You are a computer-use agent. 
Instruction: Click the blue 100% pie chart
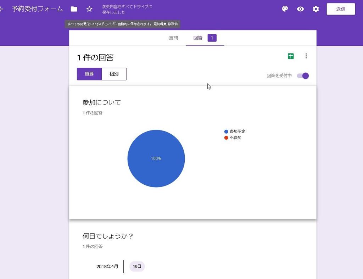click(156, 158)
